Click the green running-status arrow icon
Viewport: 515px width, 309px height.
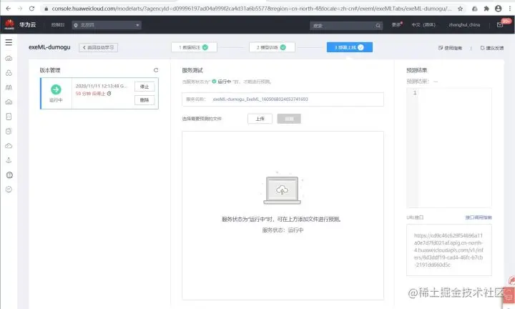tap(56, 89)
